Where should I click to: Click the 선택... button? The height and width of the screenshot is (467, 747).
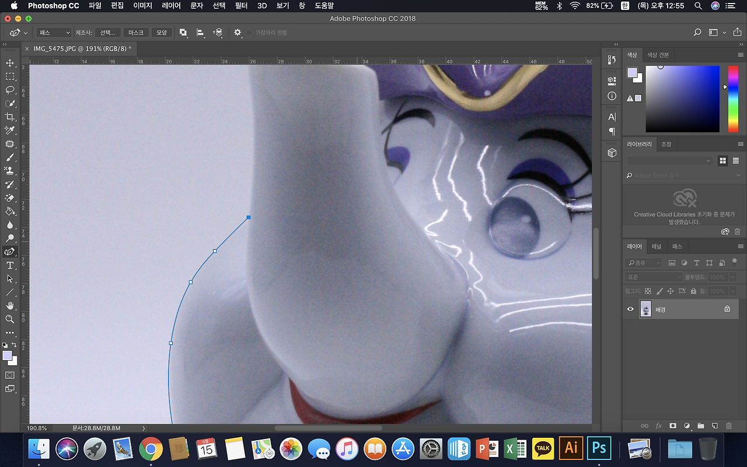tap(109, 33)
